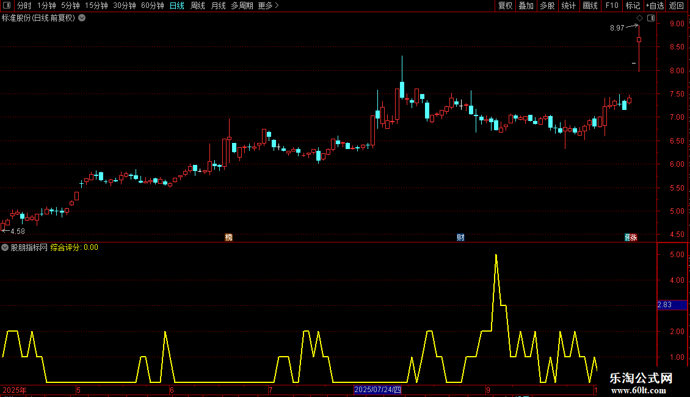690x397 pixels.
Task: Open the 多周期 multi-period view
Action: tap(242, 5)
